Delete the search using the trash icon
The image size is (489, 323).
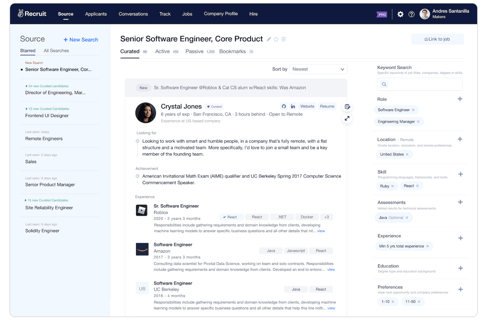[x=283, y=39]
